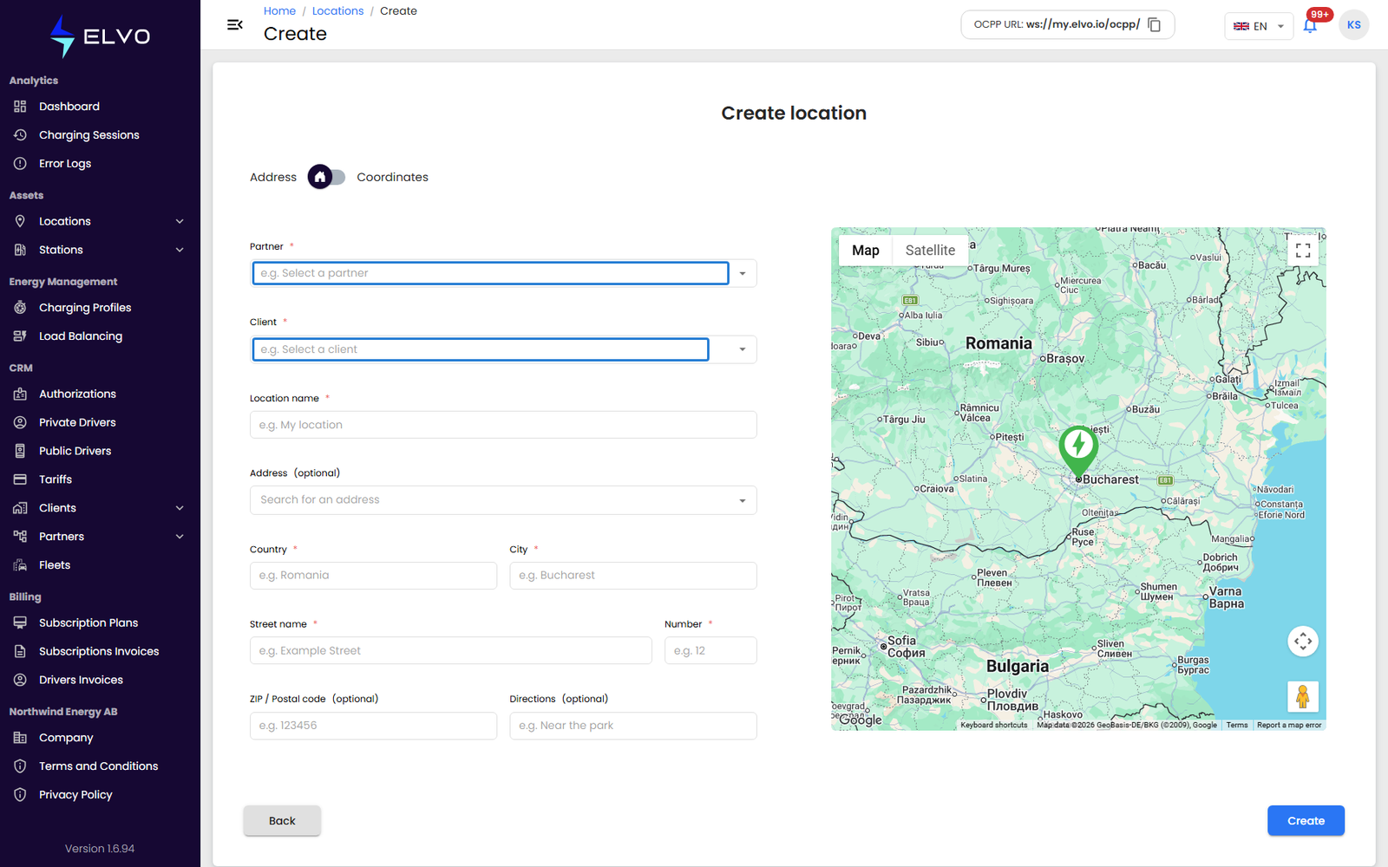Switch map to Satellite view
This screenshot has width=1388, height=867.
[930, 251]
